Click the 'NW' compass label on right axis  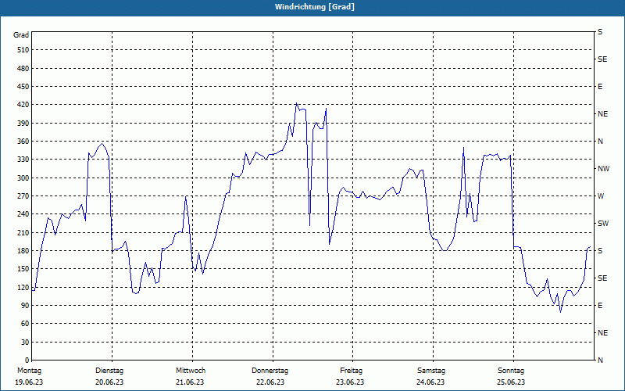pyautogui.click(x=603, y=169)
